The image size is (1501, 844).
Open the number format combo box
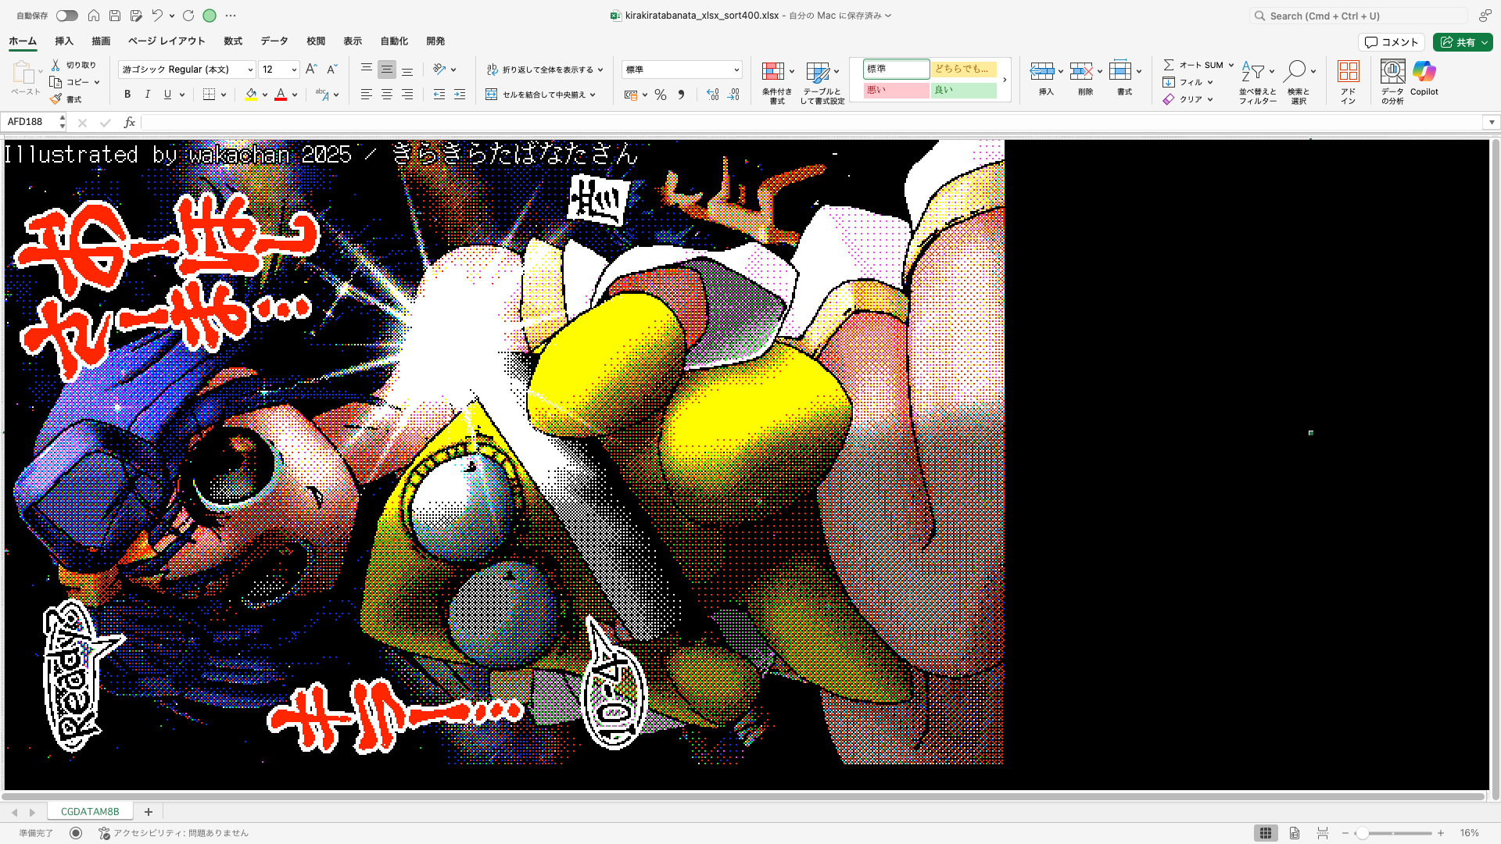[682, 70]
